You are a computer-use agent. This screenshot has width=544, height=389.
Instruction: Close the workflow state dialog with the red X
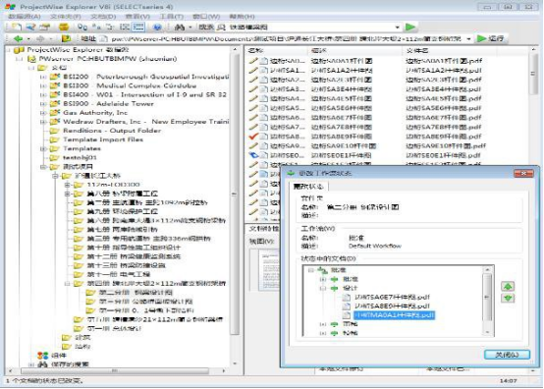523,173
